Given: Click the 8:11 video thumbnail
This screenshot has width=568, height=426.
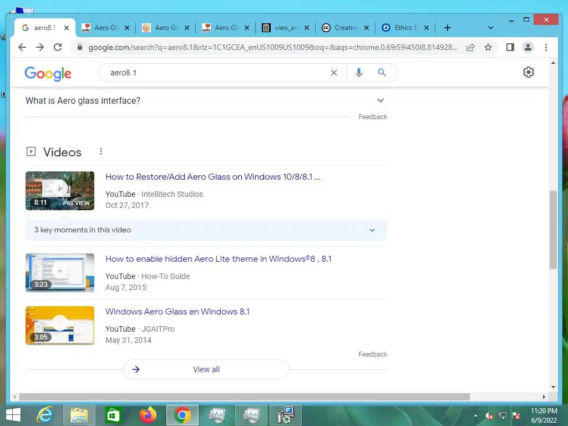Looking at the screenshot, I should click(x=60, y=191).
